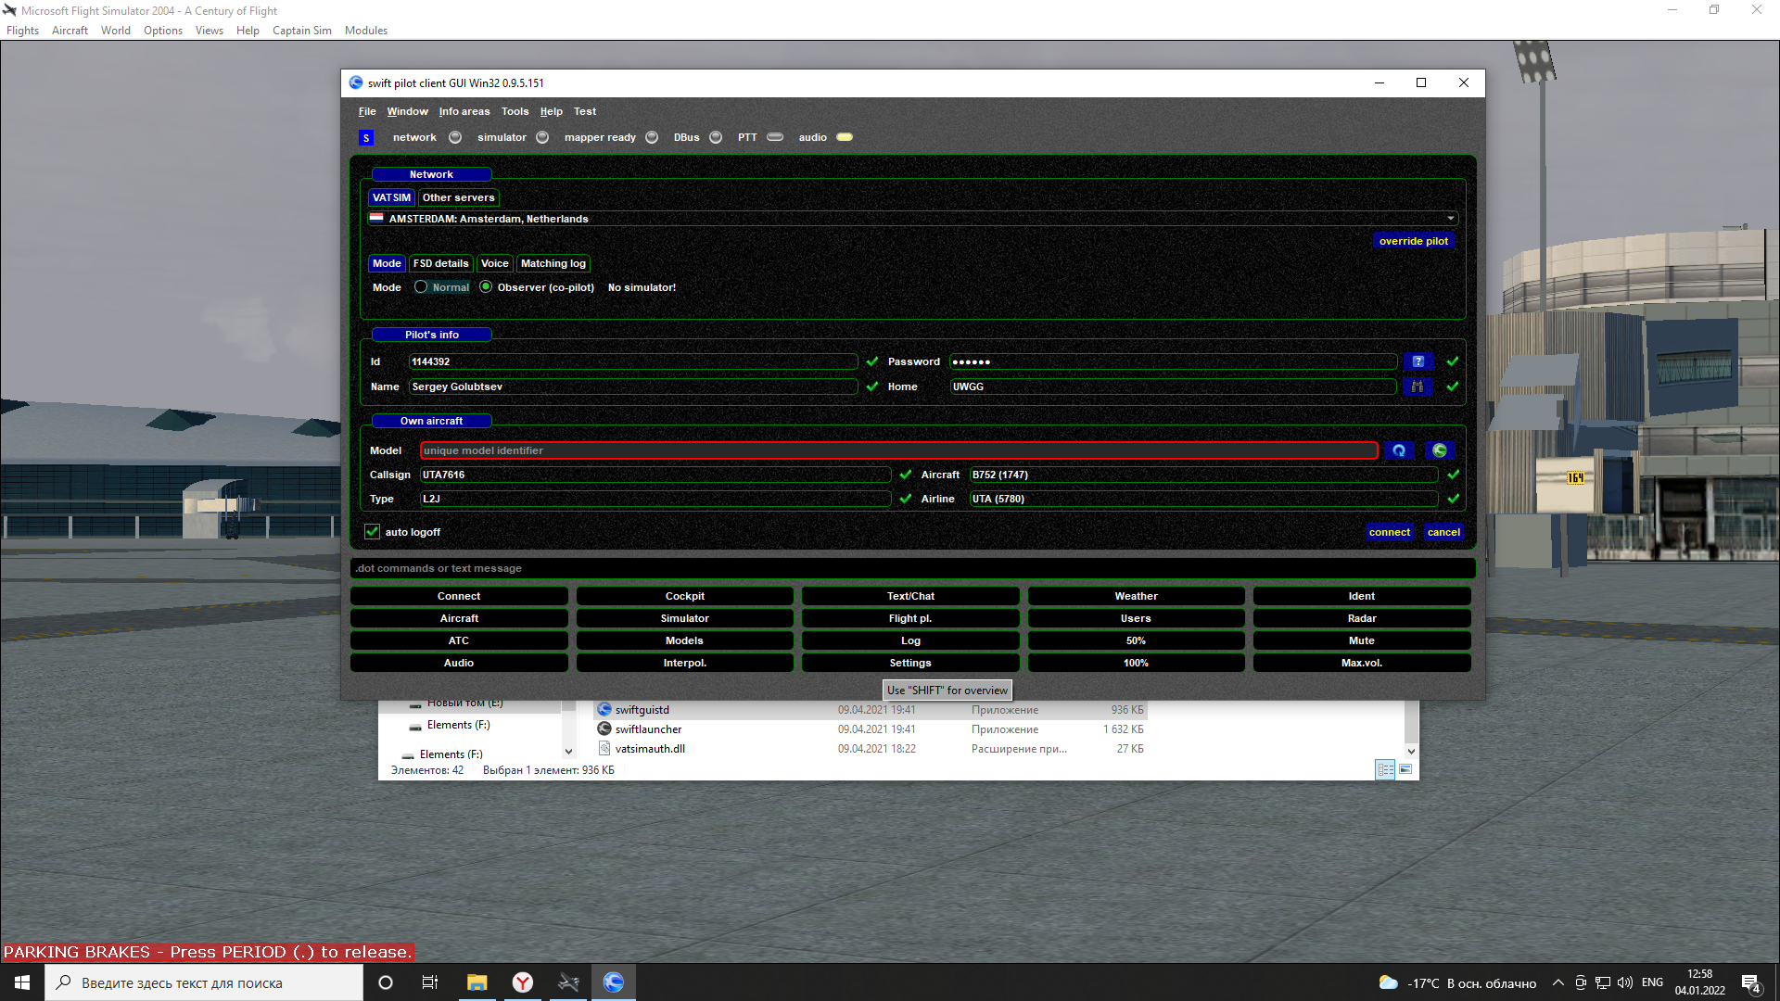Image resolution: width=1780 pixels, height=1001 pixels.
Task: Open the Voice tab
Action: (495, 263)
